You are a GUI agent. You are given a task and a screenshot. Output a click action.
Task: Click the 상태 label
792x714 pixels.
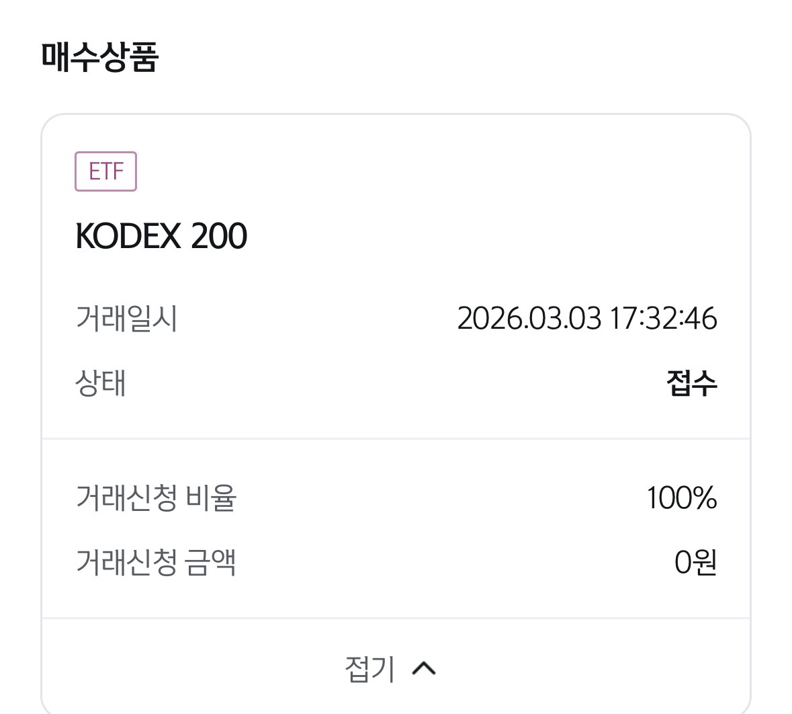click(x=101, y=383)
